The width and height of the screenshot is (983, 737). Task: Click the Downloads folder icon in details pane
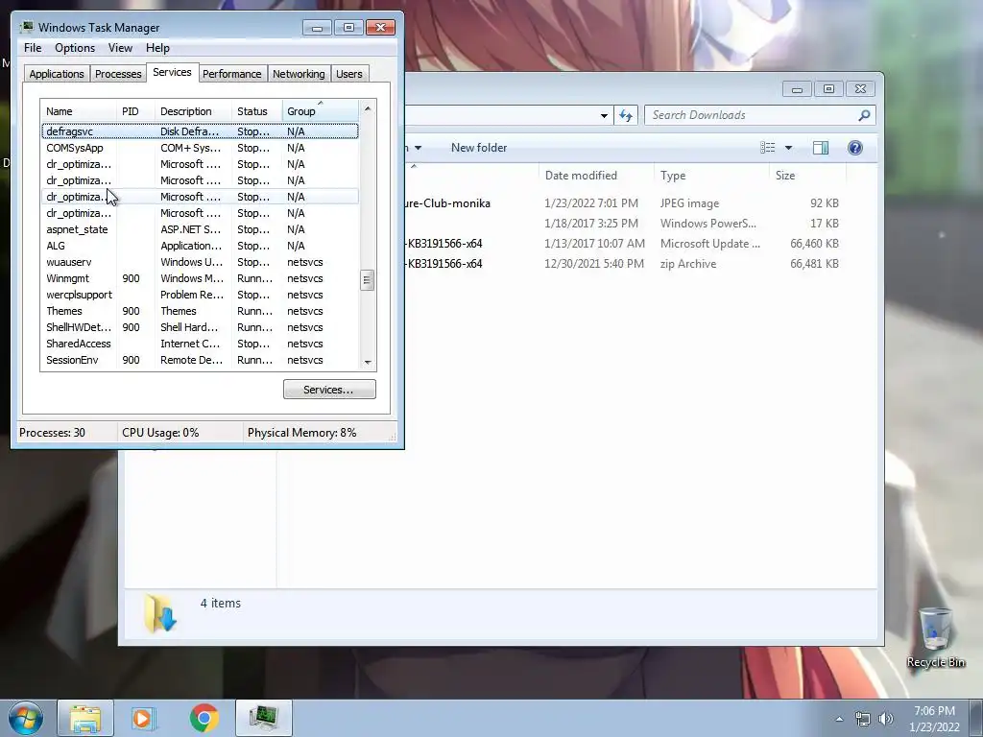click(x=160, y=613)
